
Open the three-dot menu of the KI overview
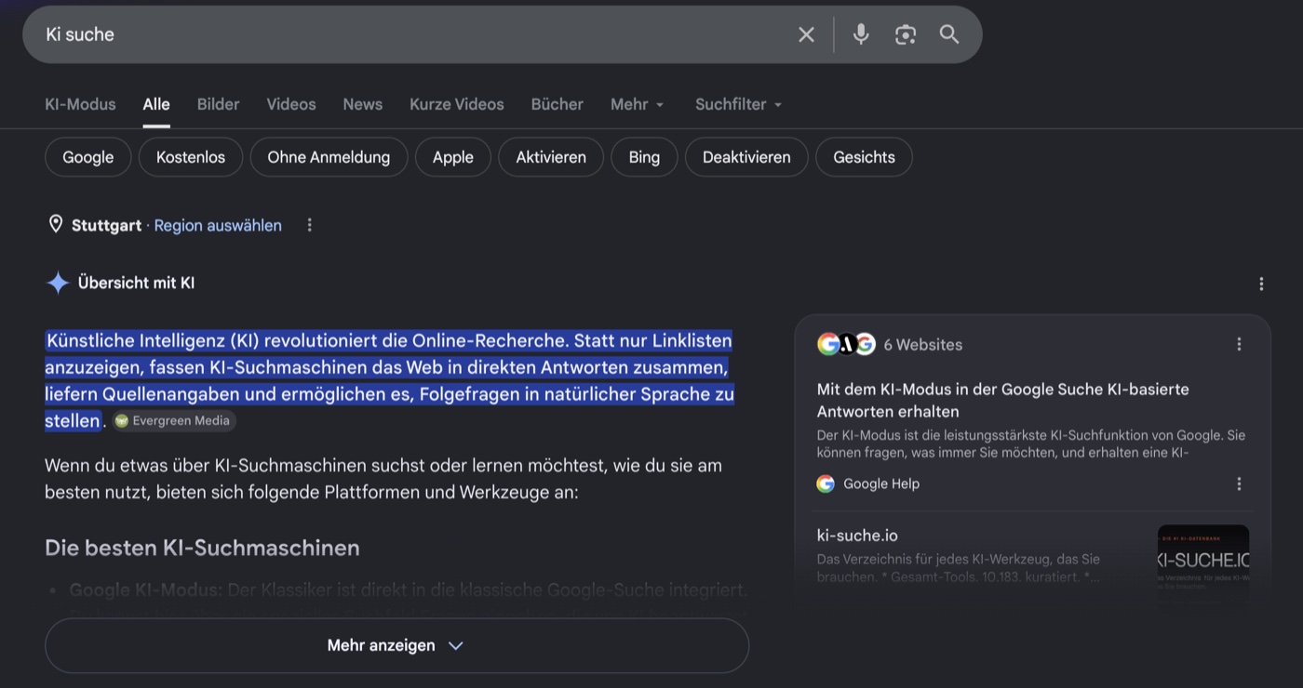[1261, 284]
